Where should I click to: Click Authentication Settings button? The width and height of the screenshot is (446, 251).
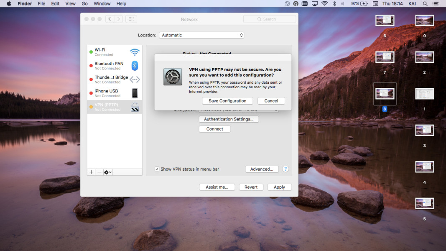click(x=229, y=119)
